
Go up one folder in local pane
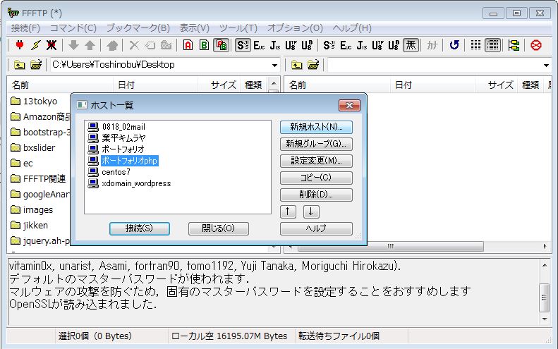tap(20, 65)
